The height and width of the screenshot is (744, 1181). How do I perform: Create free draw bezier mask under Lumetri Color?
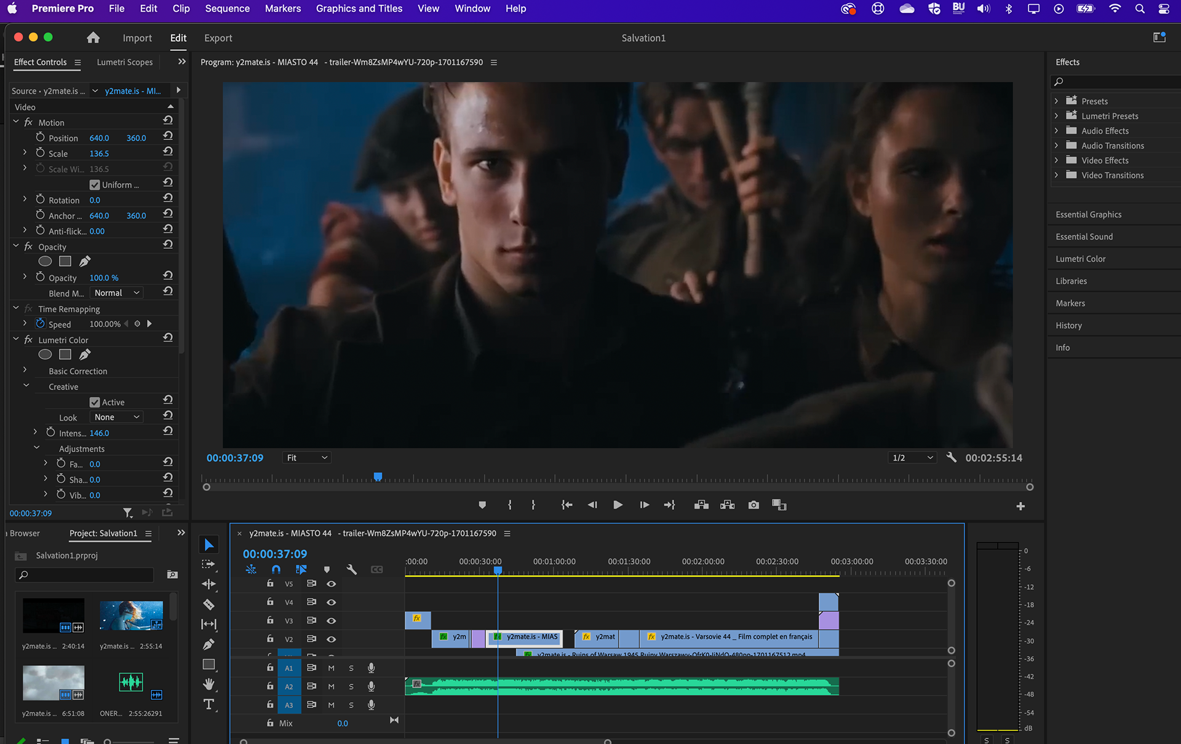[x=85, y=354]
